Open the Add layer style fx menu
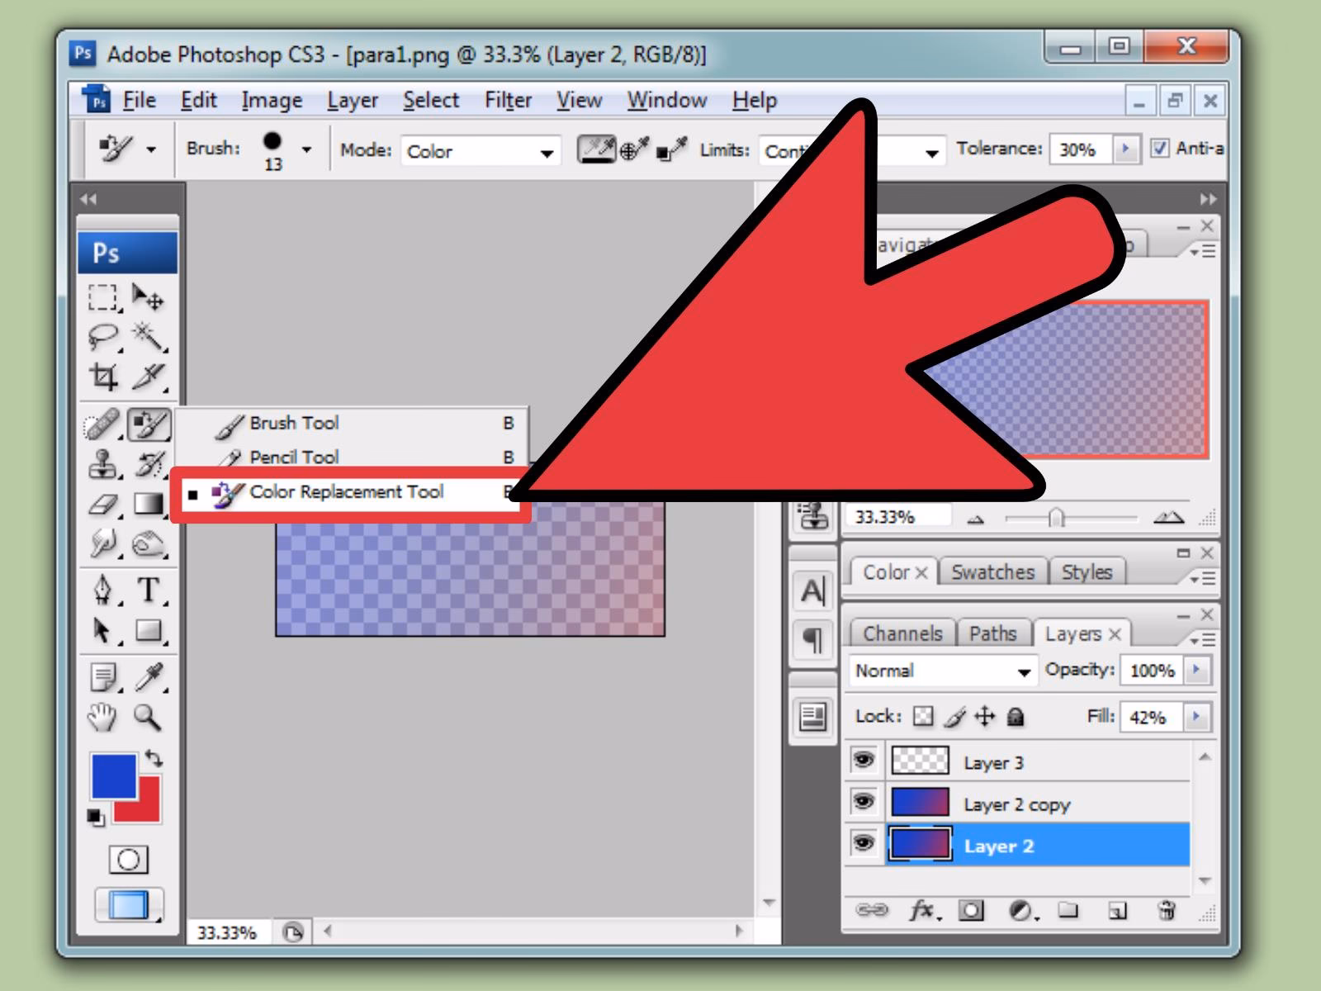This screenshot has width=1321, height=991. (920, 912)
